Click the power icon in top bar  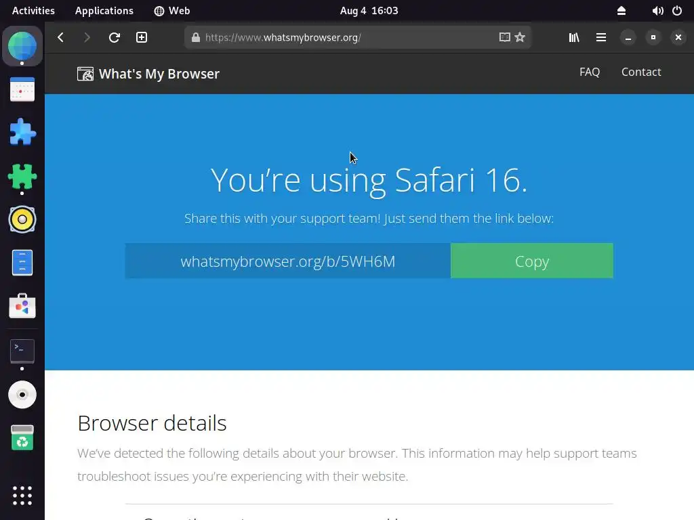pos(677,11)
